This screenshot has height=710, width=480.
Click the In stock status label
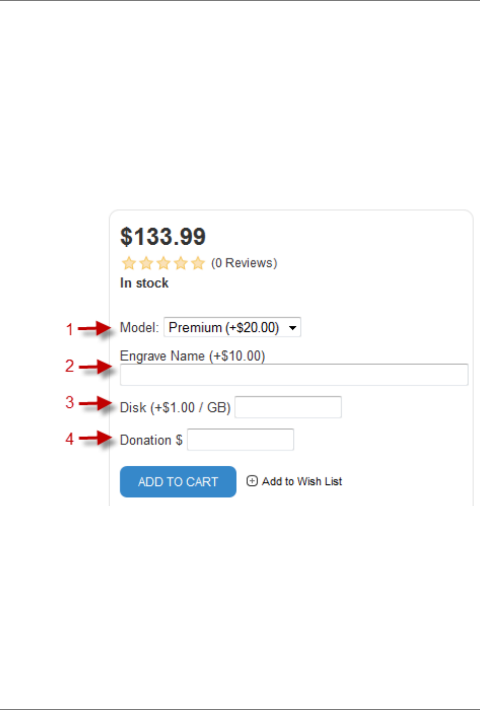(144, 283)
